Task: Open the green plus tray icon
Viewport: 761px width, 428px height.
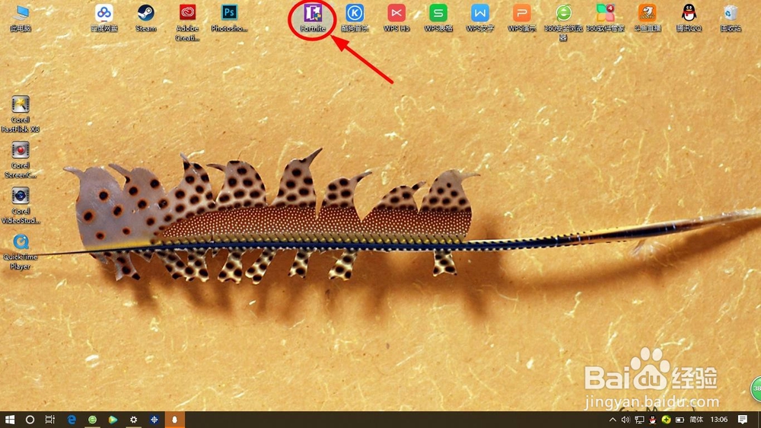Action: pyautogui.click(x=666, y=420)
